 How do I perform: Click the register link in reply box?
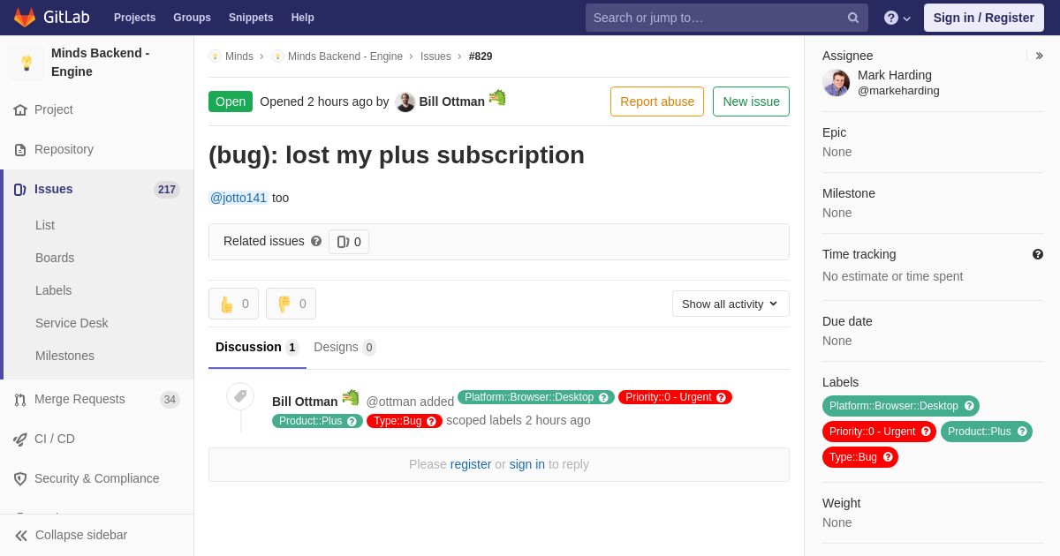(x=471, y=464)
